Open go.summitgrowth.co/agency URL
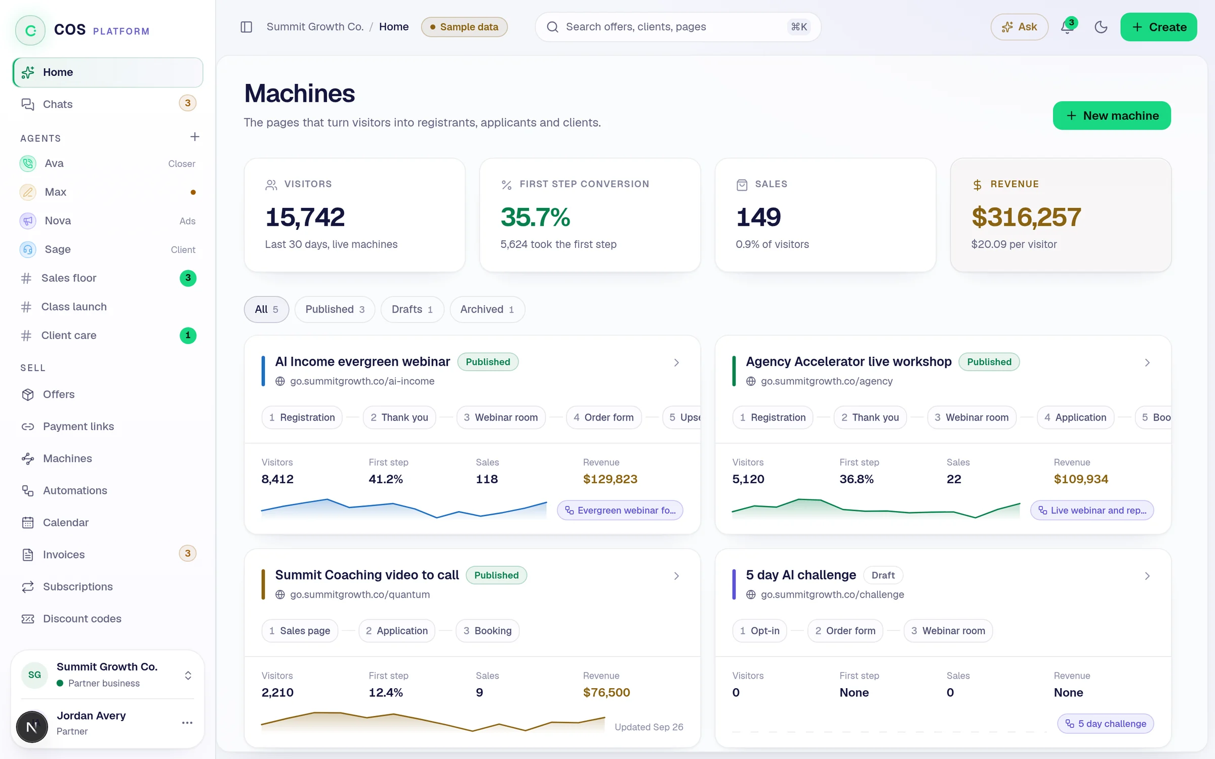 827,381
